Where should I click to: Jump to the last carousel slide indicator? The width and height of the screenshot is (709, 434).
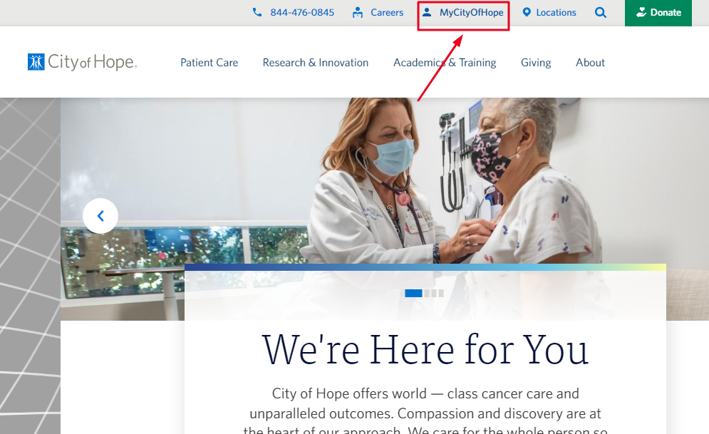[x=441, y=294]
